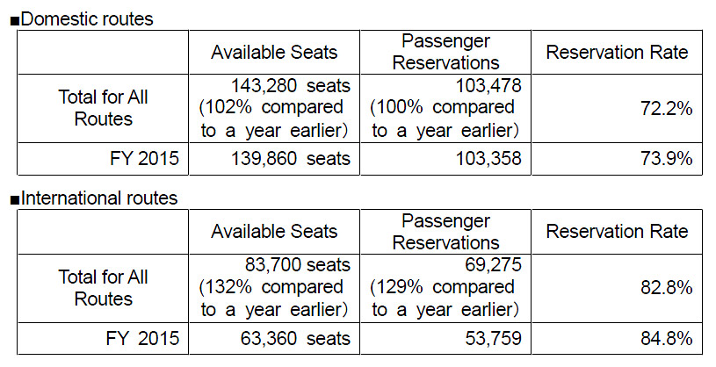This screenshot has height=367, width=716.
Task: Select domestic Available Seats column header
Action: (274, 53)
